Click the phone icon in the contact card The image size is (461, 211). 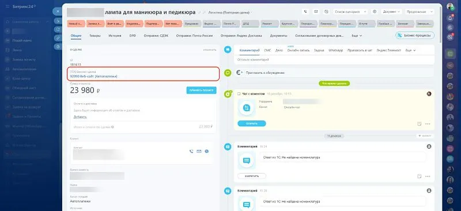tap(191, 151)
